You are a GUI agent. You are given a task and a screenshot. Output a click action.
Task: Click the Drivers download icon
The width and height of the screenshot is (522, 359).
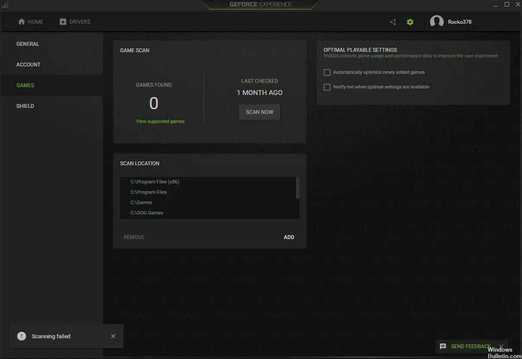click(63, 22)
